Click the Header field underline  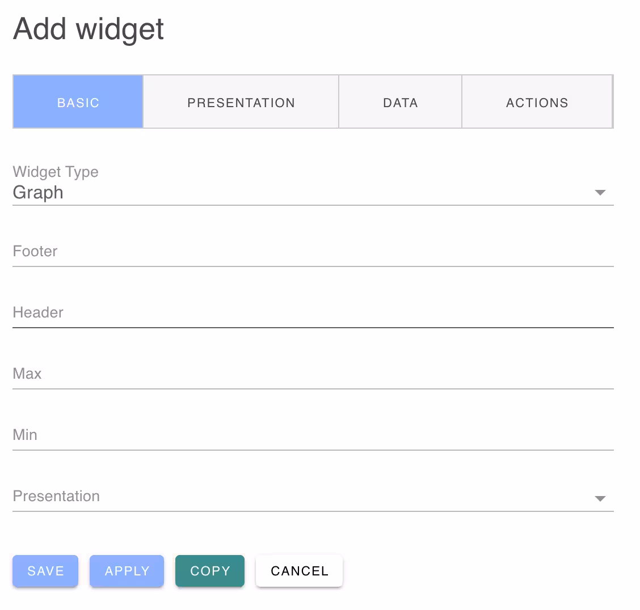click(x=312, y=327)
